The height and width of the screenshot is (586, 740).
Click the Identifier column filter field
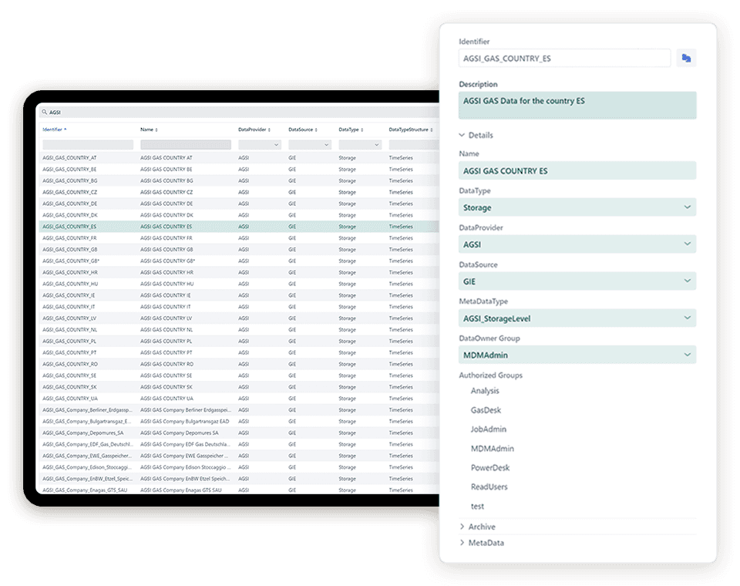coord(87,145)
